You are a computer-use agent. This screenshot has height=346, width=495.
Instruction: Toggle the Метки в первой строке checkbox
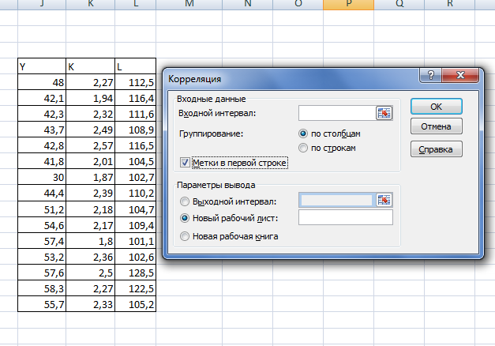coord(186,163)
